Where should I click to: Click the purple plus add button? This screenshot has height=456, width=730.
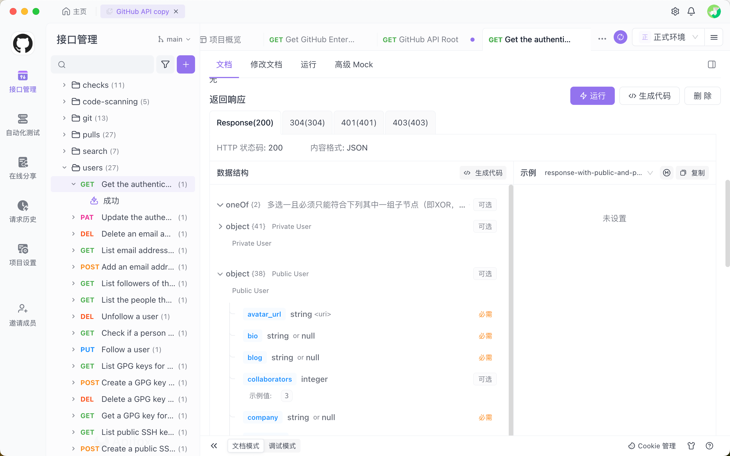coord(186,64)
